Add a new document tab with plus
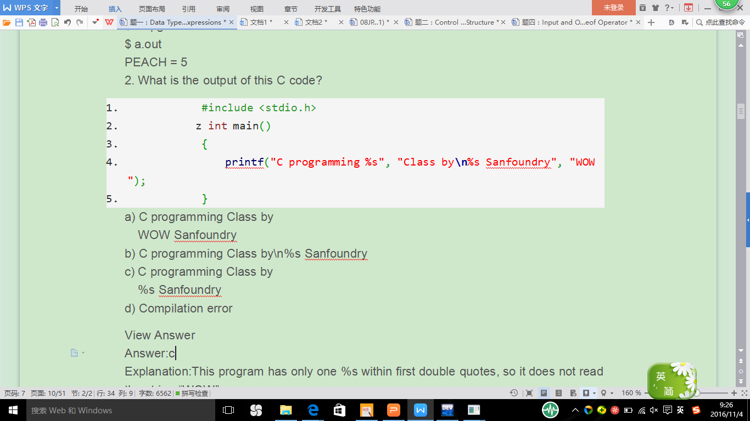750x421 pixels. [651, 22]
